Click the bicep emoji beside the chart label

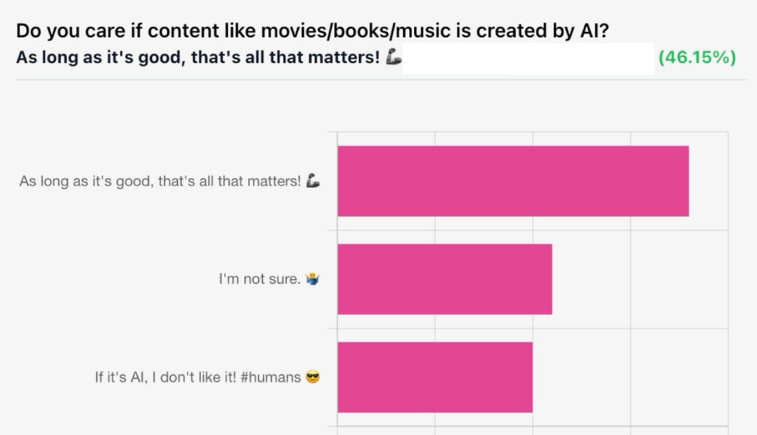click(313, 181)
